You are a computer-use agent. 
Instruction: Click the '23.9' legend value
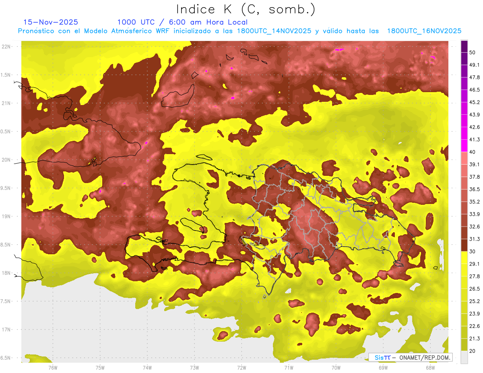tap(475, 313)
